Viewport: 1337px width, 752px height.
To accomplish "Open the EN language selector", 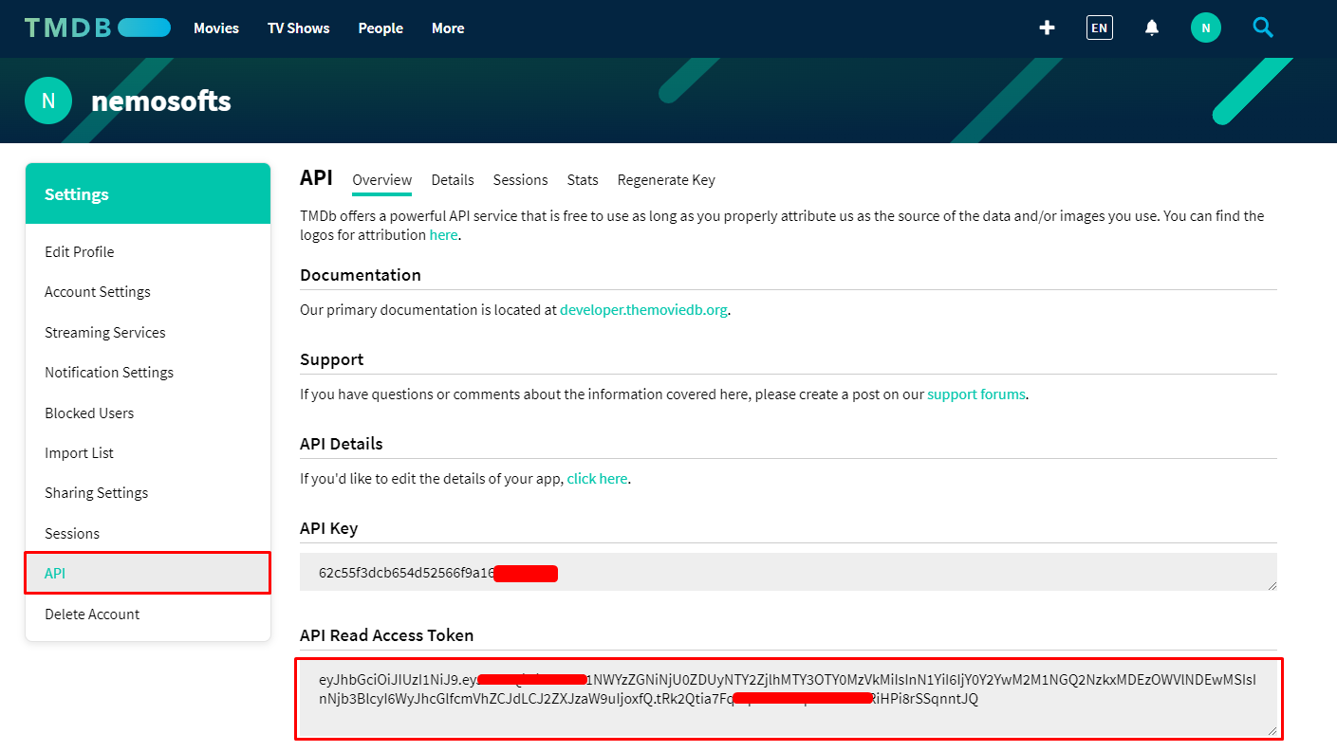I will tap(1099, 28).
